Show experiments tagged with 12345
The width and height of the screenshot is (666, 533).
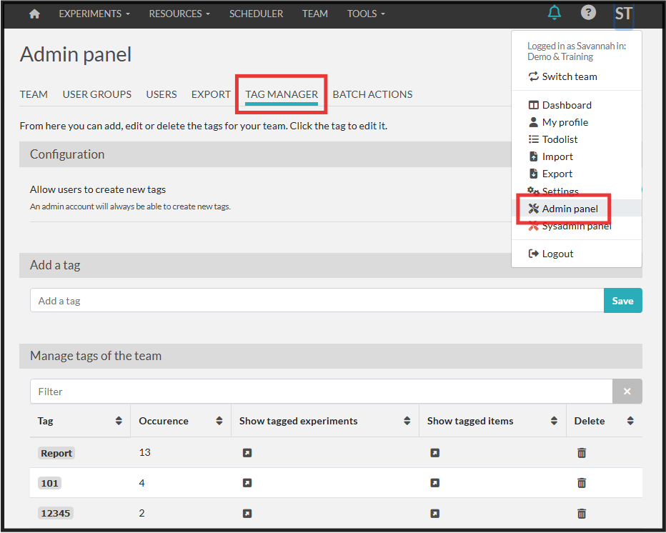(247, 513)
